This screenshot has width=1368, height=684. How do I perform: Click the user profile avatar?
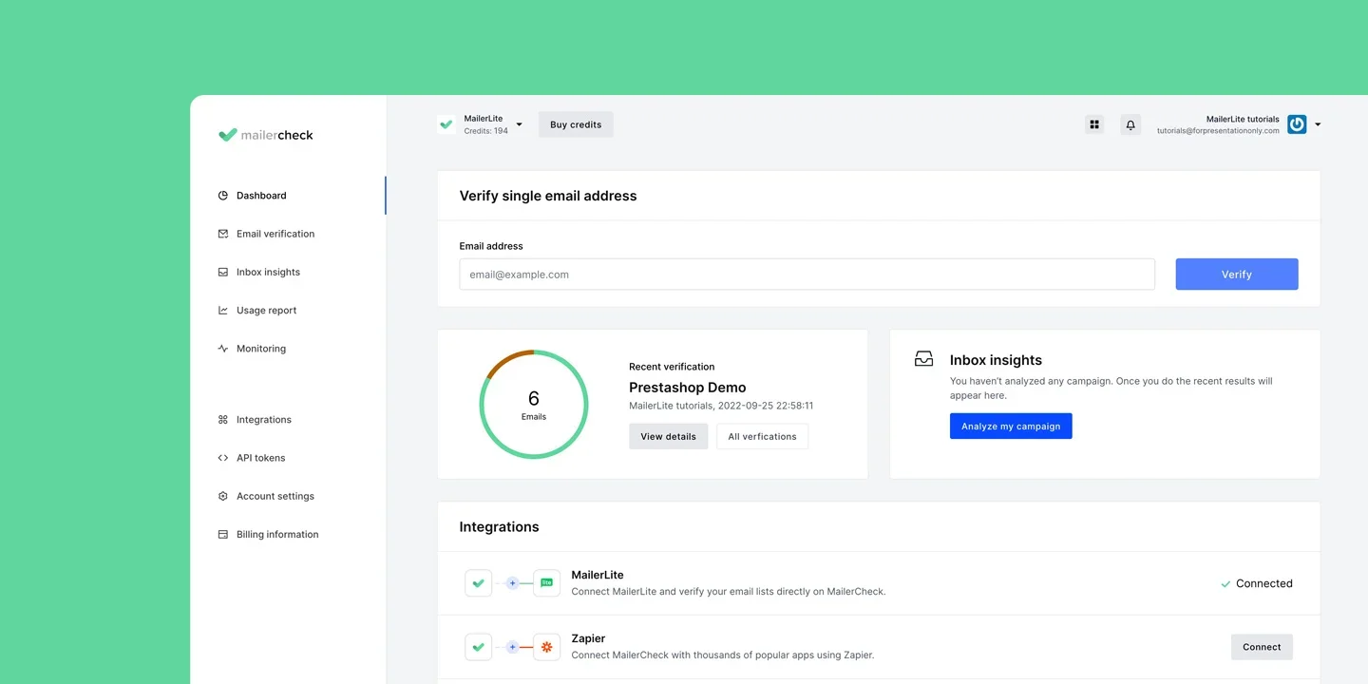(x=1297, y=124)
